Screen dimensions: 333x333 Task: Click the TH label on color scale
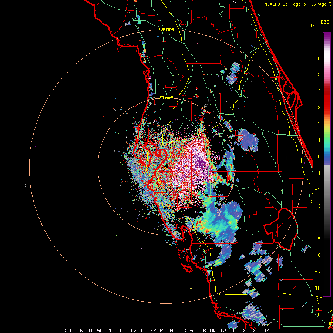(x=318, y=288)
